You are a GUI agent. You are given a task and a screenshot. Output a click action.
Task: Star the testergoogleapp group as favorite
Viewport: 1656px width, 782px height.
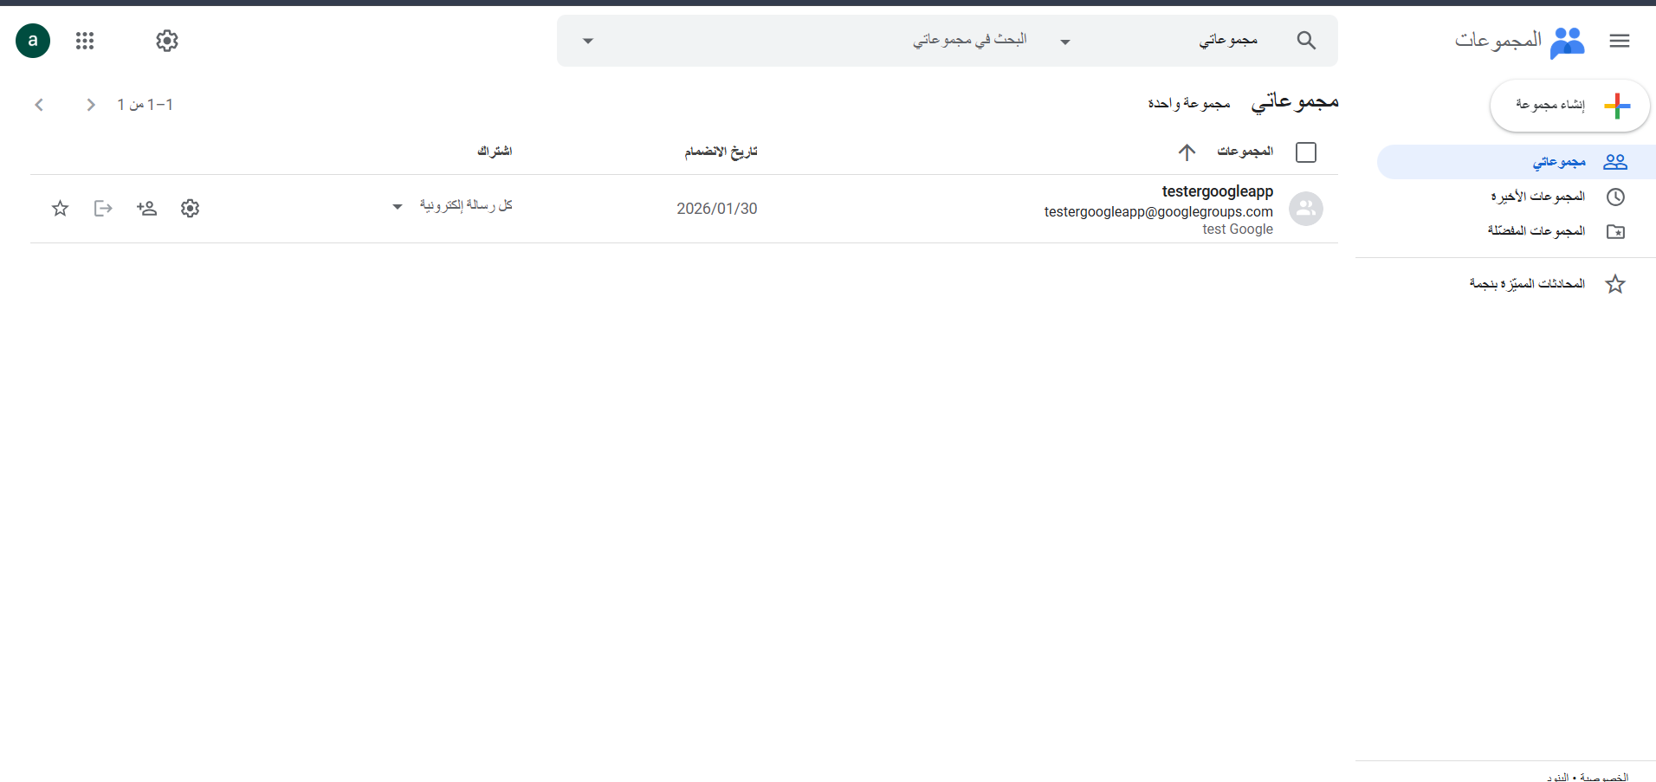[60, 209]
